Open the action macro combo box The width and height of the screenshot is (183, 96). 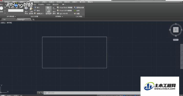[16, 10]
